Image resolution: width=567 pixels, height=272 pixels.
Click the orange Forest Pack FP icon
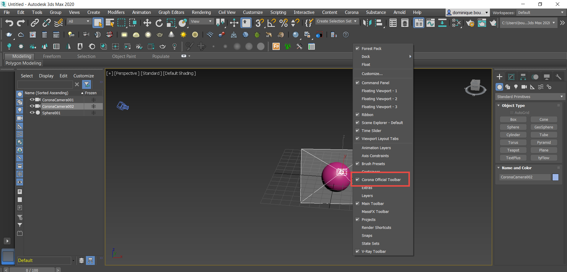(x=276, y=46)
